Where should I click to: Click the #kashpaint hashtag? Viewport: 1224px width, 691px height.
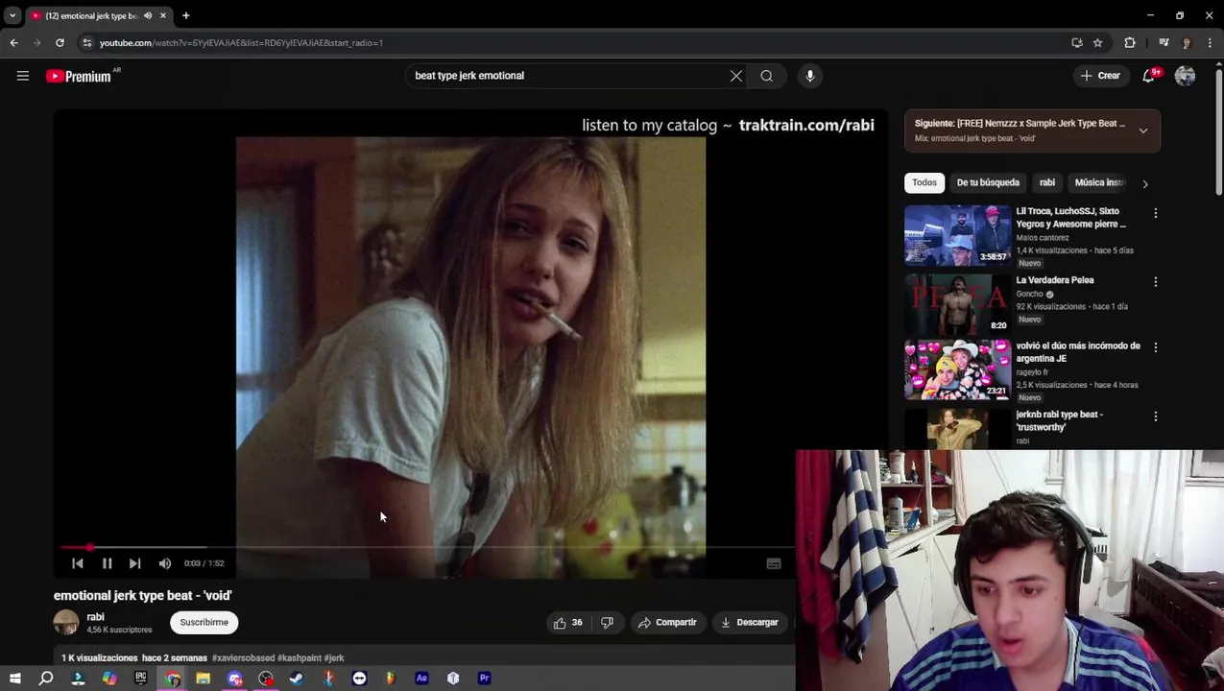[x=300, y=658]
